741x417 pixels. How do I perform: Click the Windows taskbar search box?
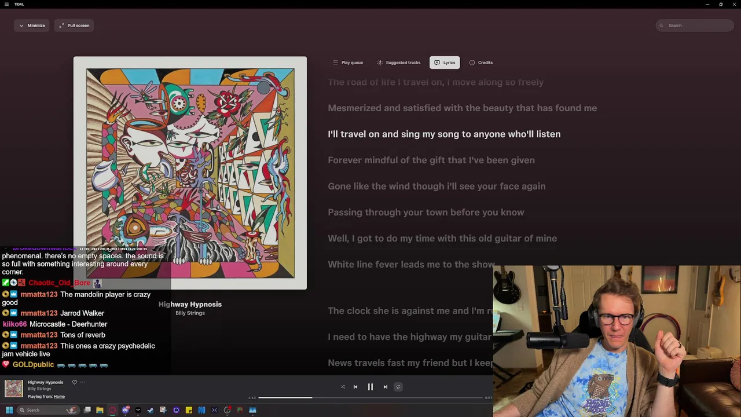click(47, 410)
